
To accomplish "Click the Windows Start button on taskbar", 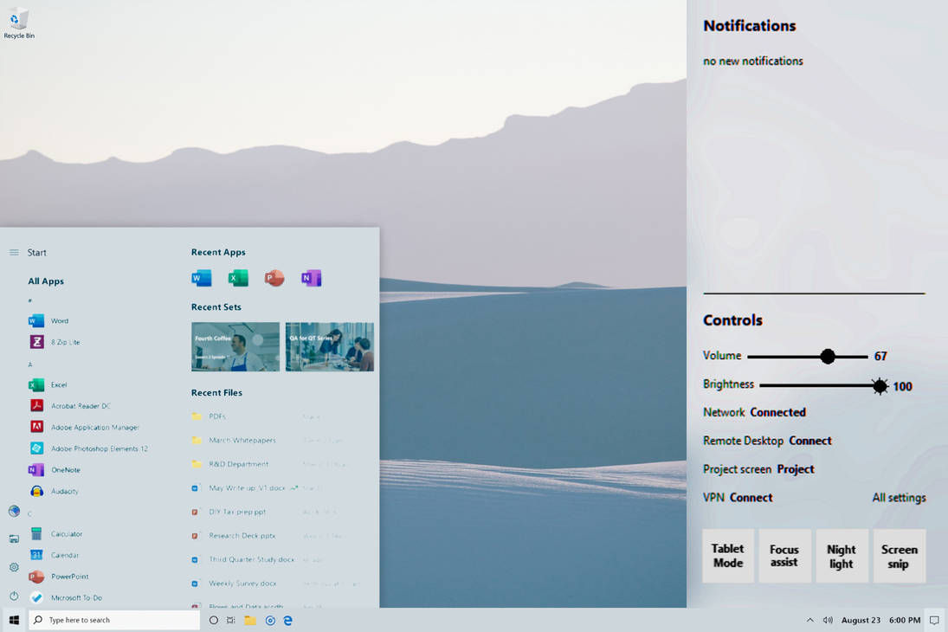I will [x=14, y=620].
